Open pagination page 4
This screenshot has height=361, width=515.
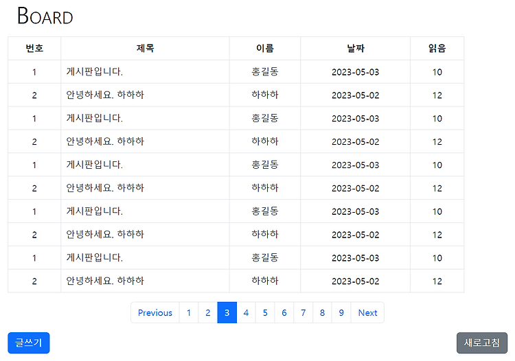(x=246, y=312)
